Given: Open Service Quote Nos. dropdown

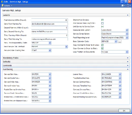Looking at the screenshot, I should tap(50, 78).
